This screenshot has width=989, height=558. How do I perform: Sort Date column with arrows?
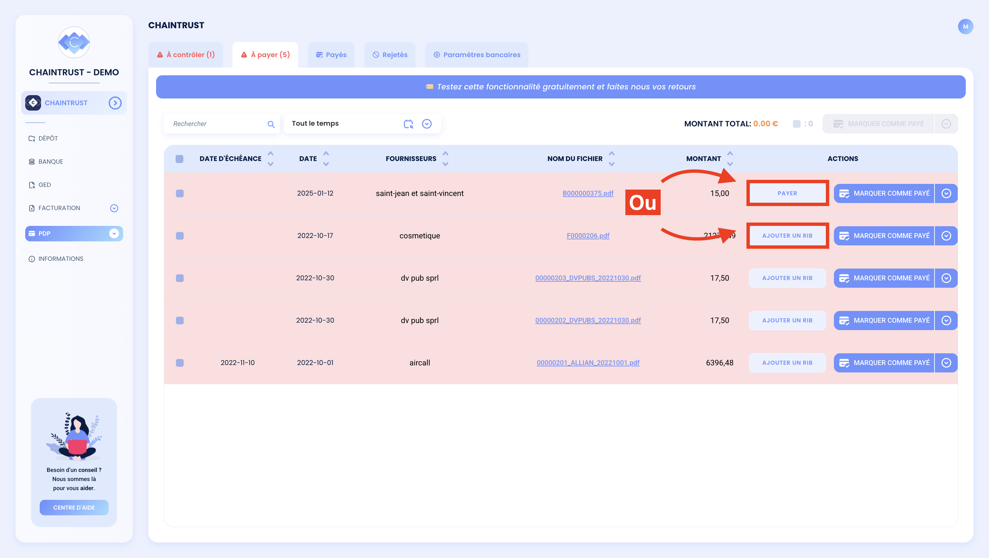click(326, 159)
